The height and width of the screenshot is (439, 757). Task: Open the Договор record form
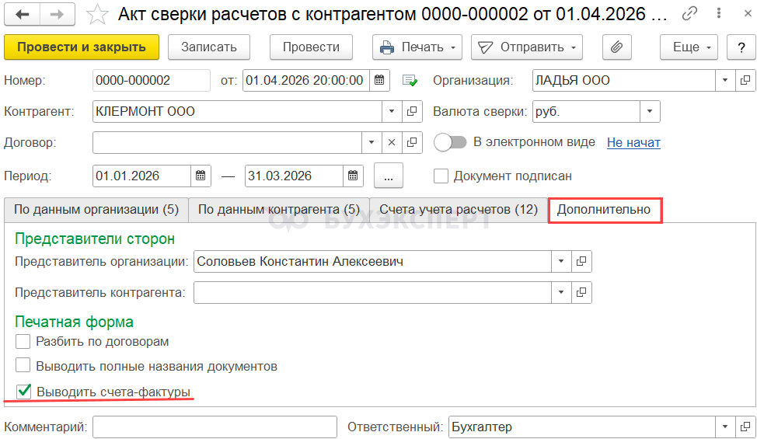(x=412, y=142)
